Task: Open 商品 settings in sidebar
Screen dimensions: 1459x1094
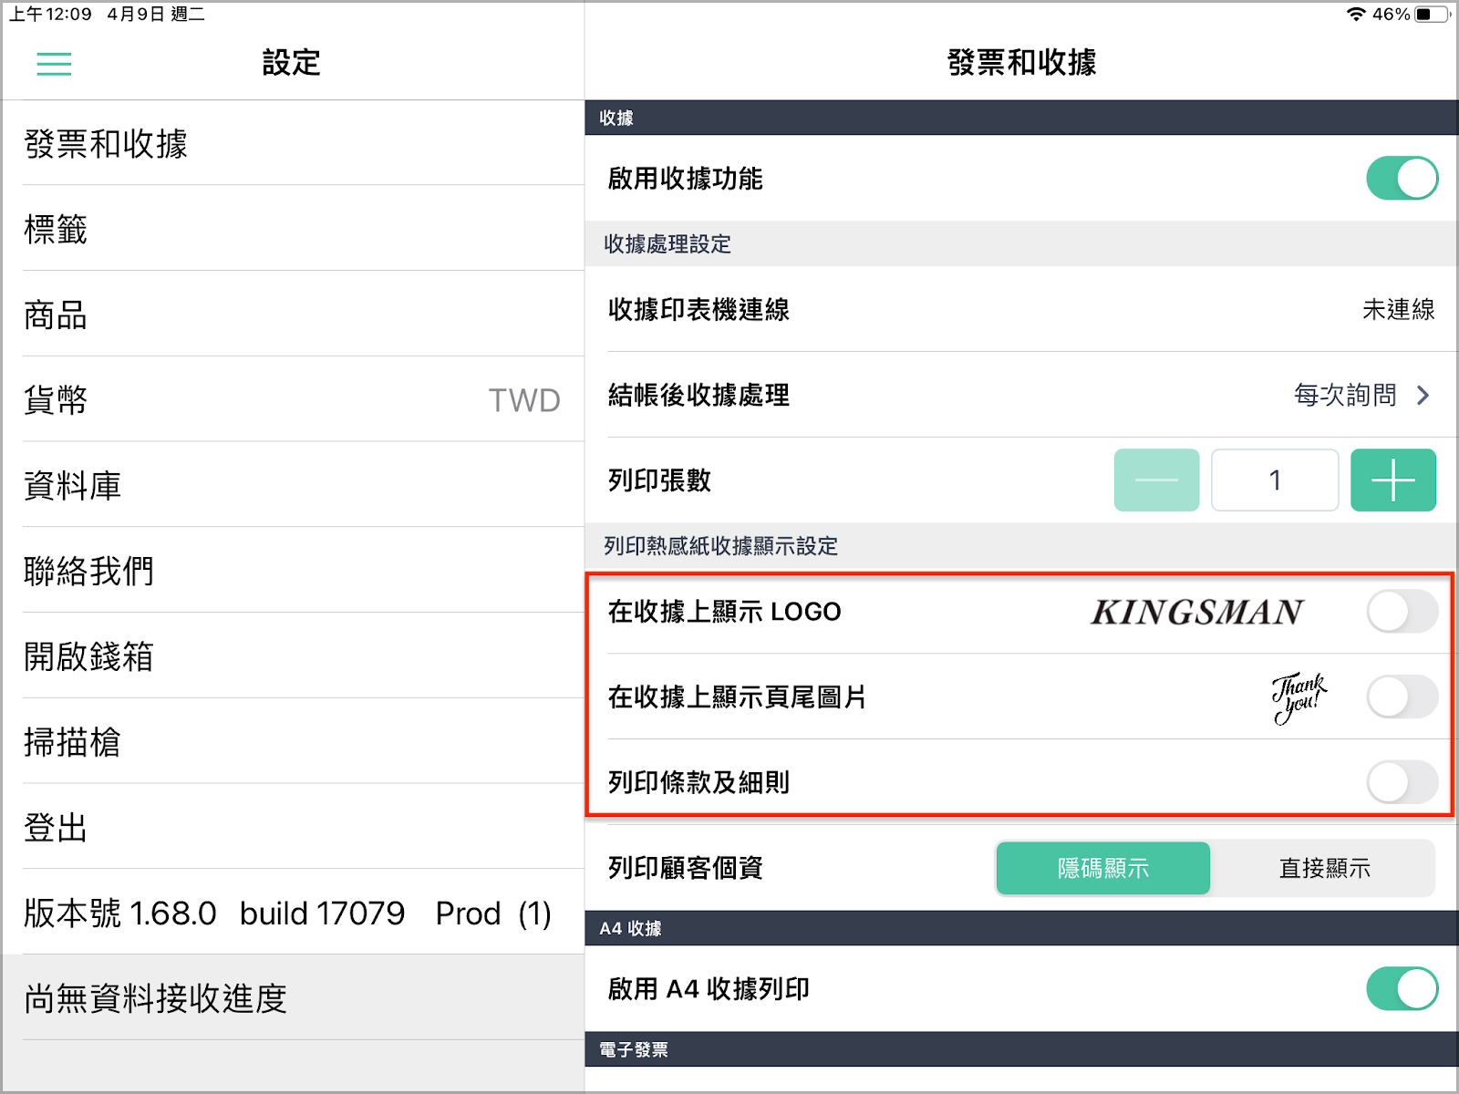Action: tap(293, 314)
